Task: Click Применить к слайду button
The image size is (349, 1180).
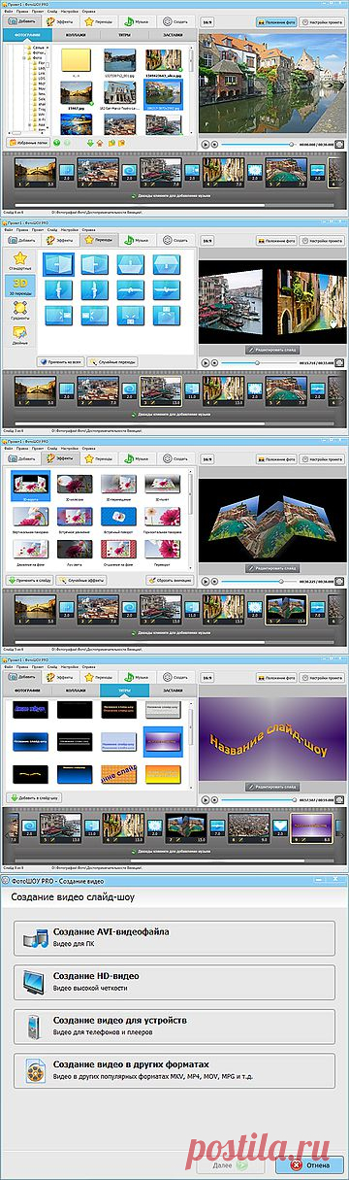Action: point(30,580)
